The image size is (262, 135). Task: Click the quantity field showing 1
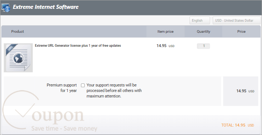(203, 46)
